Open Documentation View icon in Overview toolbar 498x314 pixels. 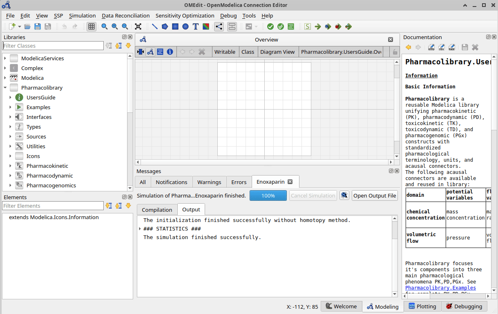(x=170, y=52)
